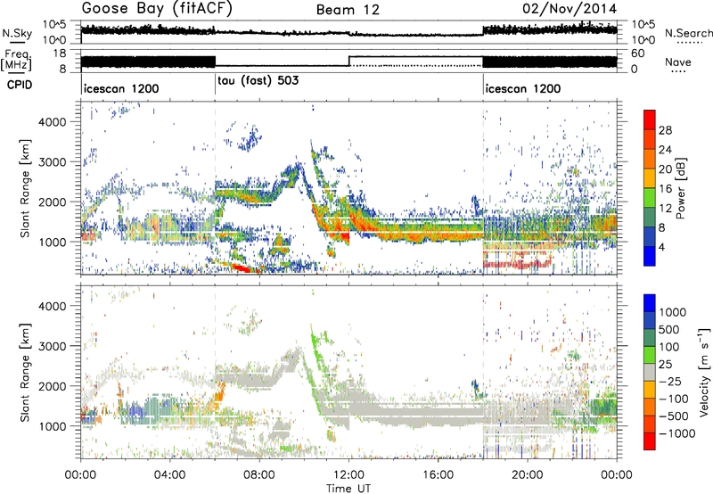Click the 'Time UT' axis title
The width and height of the screenshot is (713, 494).
348,489
